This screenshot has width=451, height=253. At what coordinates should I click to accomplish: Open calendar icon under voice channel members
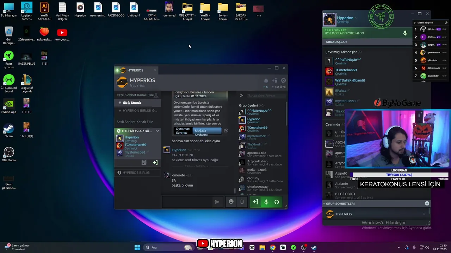tap(144, 162)
